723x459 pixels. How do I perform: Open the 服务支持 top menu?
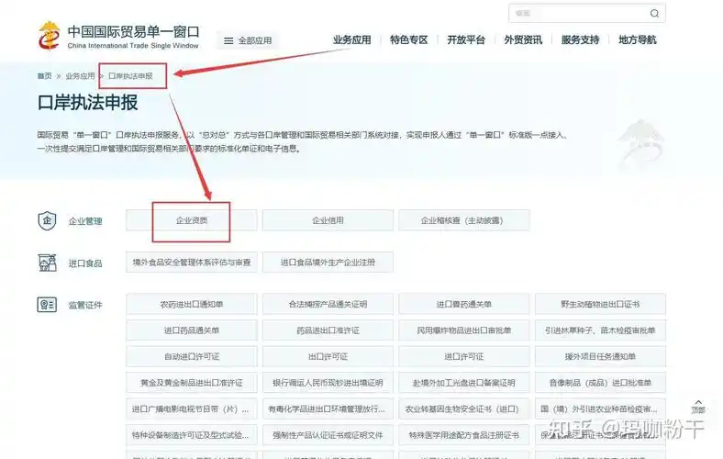tap(580, 40)
